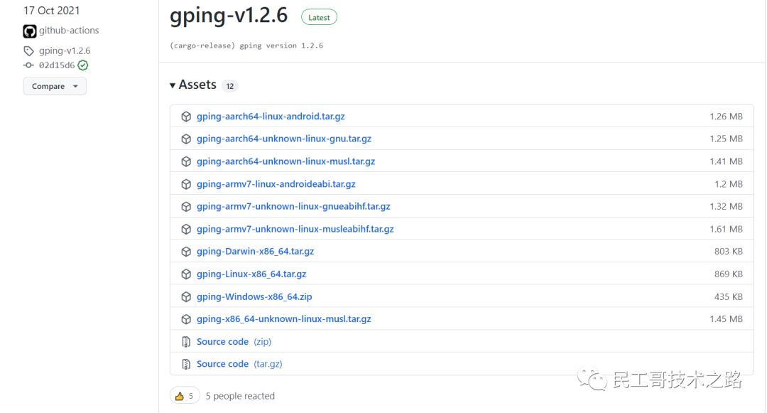Click the '(cargo-release) gping version 1.2.6' description

click(246, 45)
